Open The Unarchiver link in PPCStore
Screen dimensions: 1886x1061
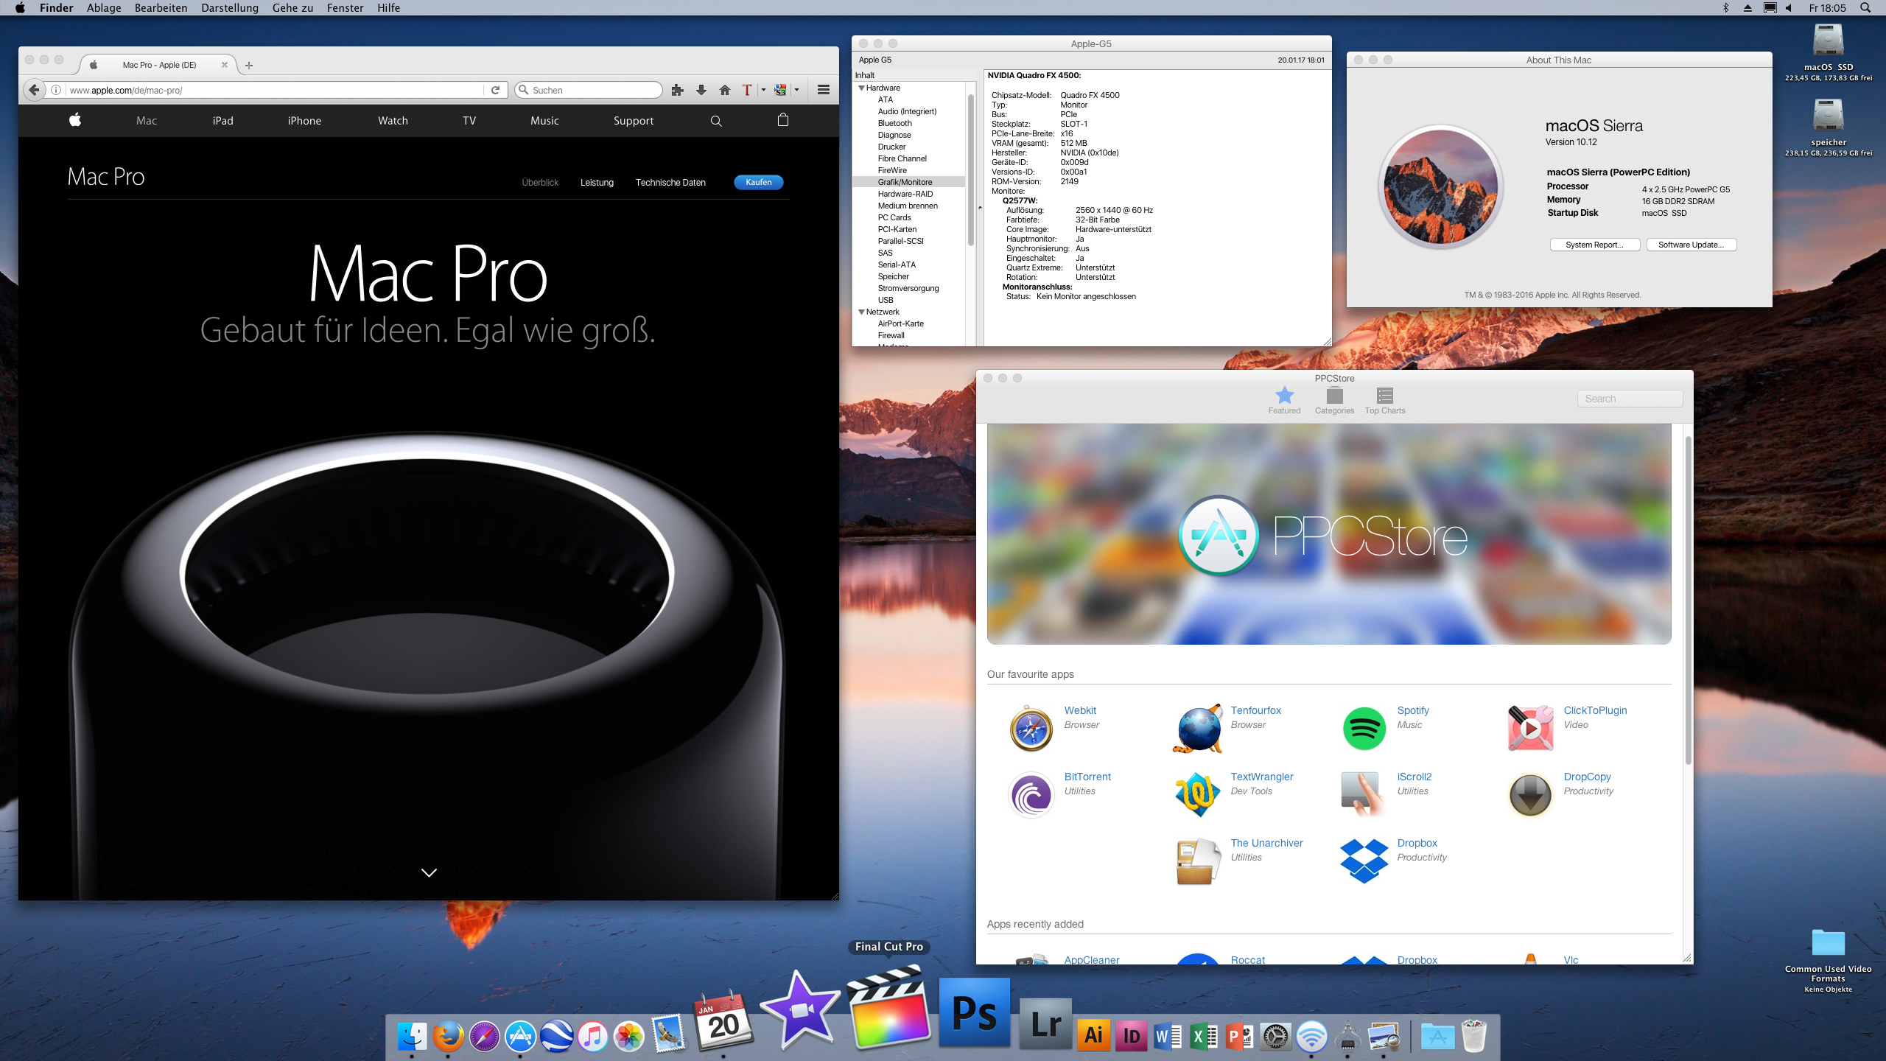[x=1266, y=843]
